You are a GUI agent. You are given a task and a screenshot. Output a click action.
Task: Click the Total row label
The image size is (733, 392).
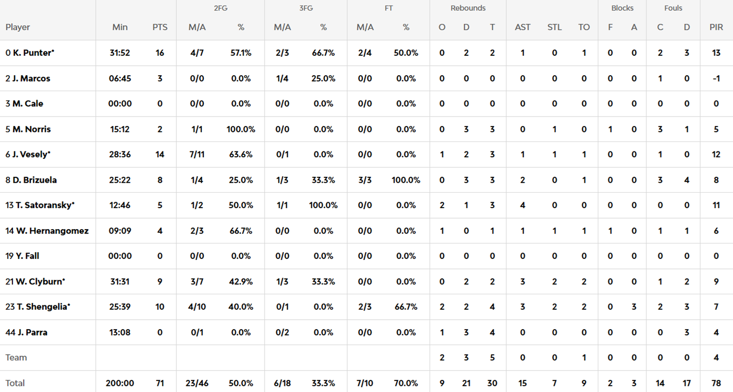pyautogui.click(x=15, y=383)
